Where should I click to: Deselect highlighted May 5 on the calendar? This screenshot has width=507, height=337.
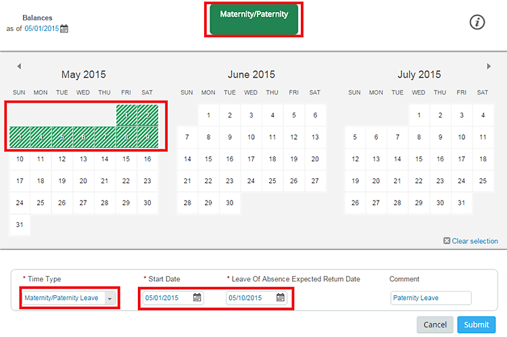[x=62, y=138]
